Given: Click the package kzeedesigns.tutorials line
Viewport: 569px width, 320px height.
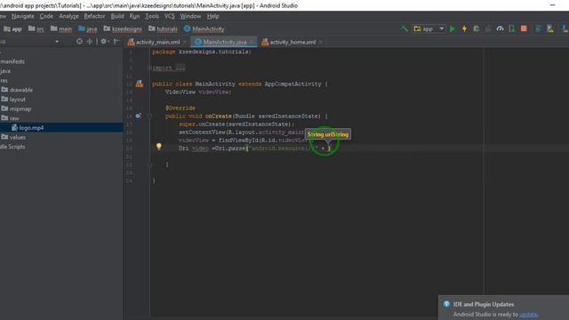Looking at the screenshot, I should [x=202, y=52].
